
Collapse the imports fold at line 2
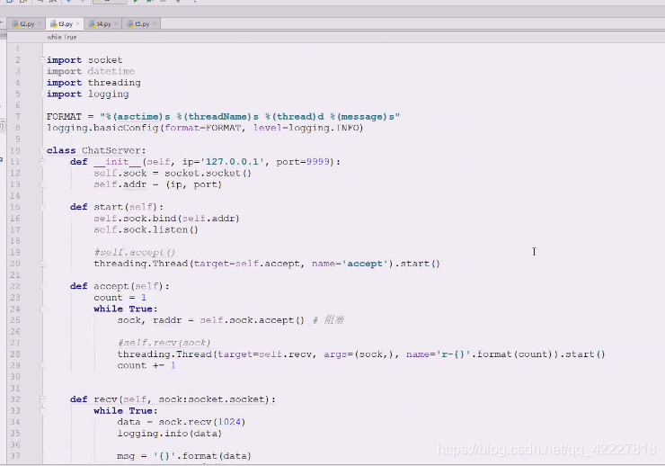42,60
